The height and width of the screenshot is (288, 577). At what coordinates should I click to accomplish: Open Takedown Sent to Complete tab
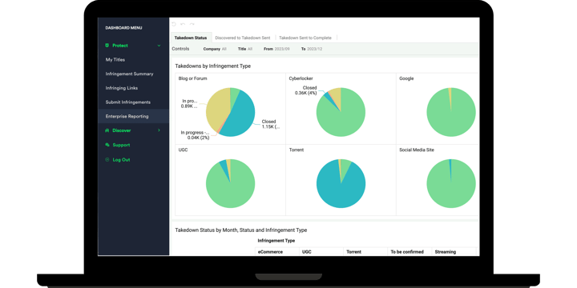coord(305,38)
